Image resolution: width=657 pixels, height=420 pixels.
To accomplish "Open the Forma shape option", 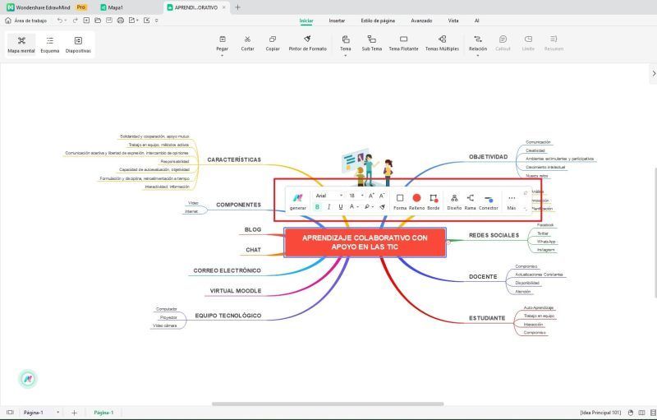I will point(400,201).
